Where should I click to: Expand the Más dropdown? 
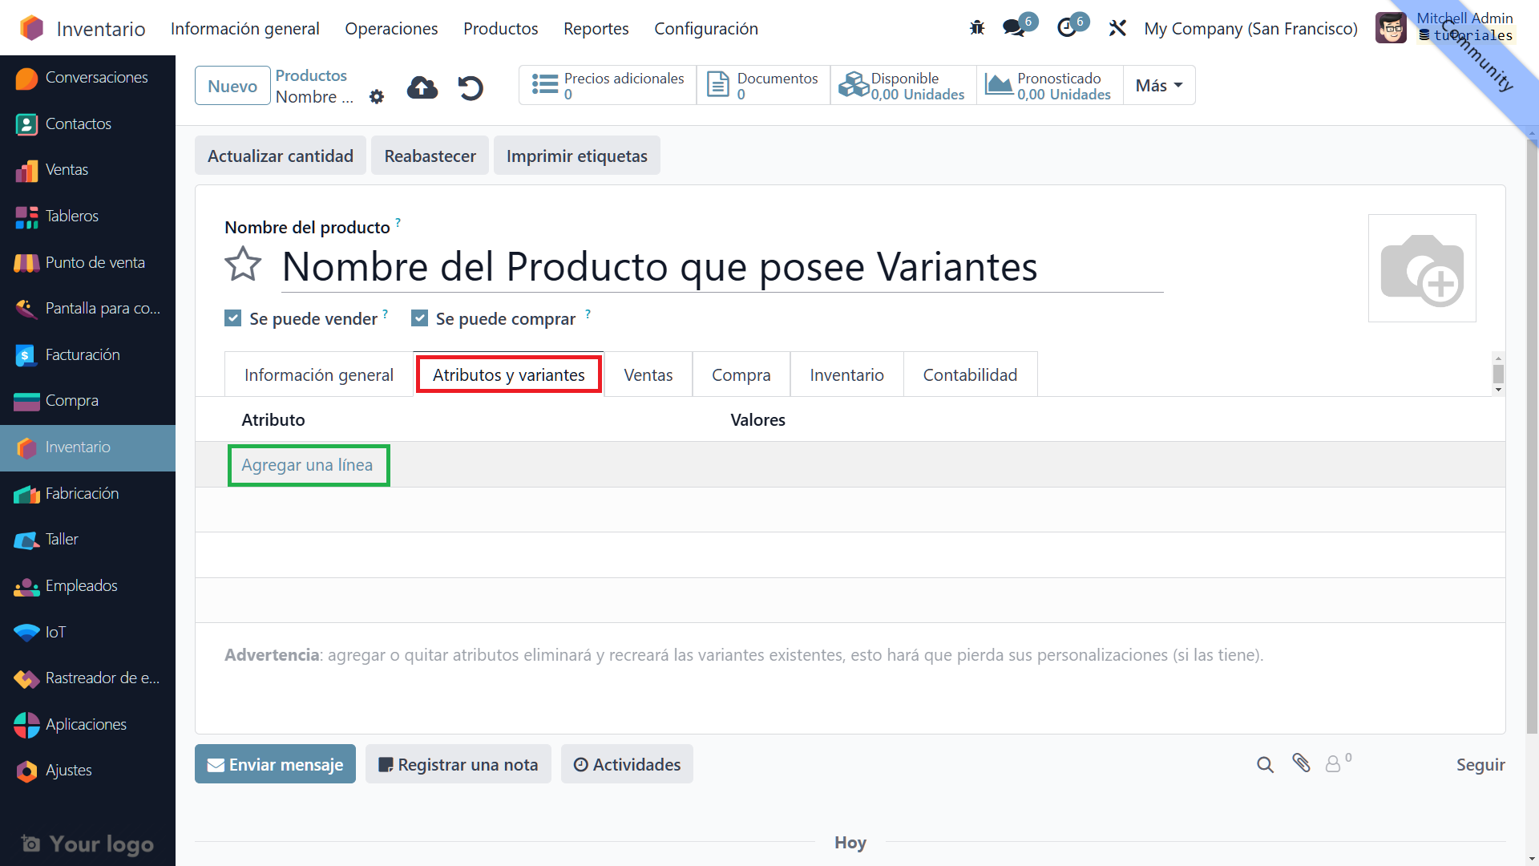[x=1159, y=86]
